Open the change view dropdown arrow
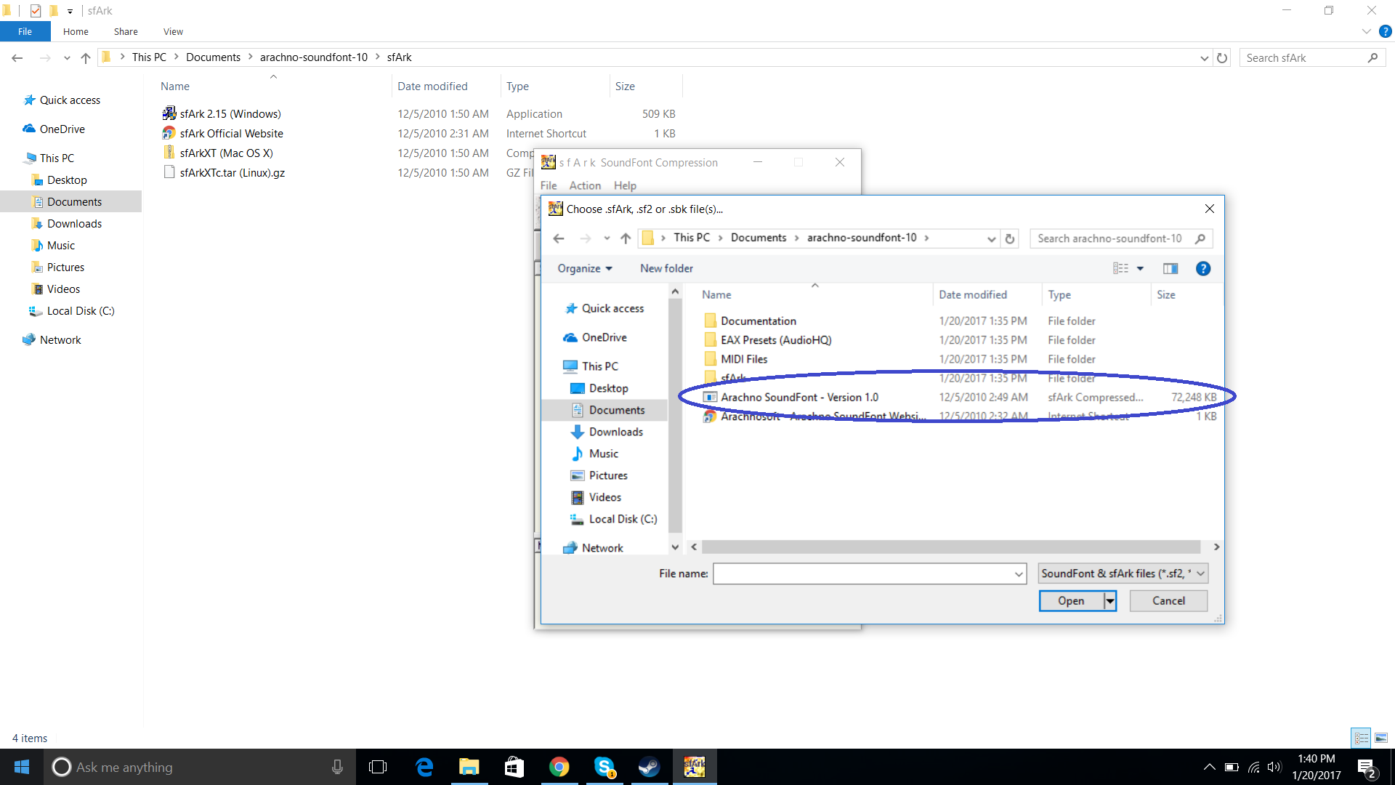Viewport: 1395px width, 785px height. (1141, 269)
